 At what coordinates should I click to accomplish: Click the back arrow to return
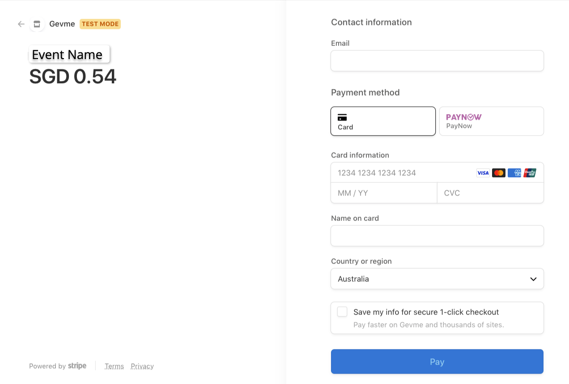pos(21,24)
